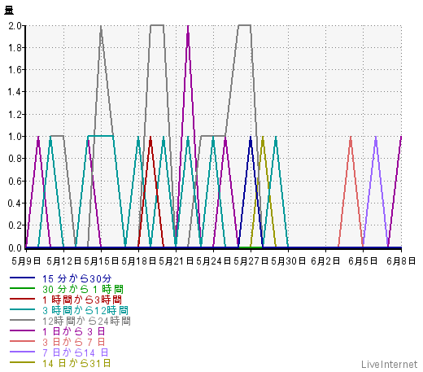Click the gray line swatch for 12時間から24時間
The width and height of the screenshot is (423, 372).
[22, 320]
